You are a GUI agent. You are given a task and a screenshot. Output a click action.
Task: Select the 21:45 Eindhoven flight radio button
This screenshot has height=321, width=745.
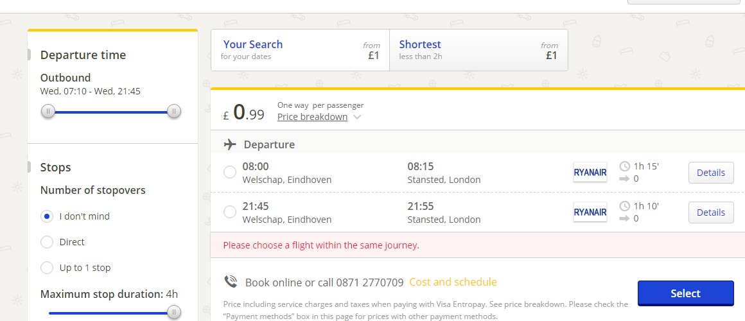[230, 212]
